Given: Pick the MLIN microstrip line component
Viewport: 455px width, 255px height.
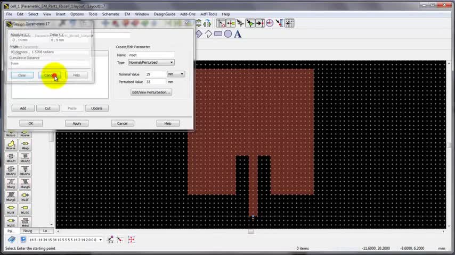Looking at the screenshot, I should (x=11, y=209).
